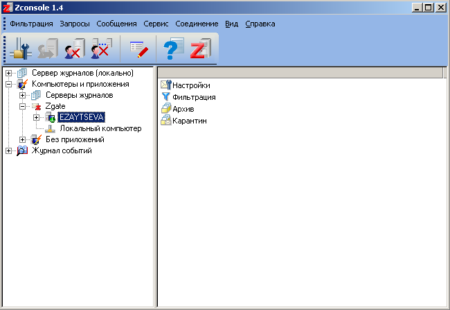Select Журнал событий tree item
The width and height of the screenshot is (450, 310).
[x=62, y=150]
